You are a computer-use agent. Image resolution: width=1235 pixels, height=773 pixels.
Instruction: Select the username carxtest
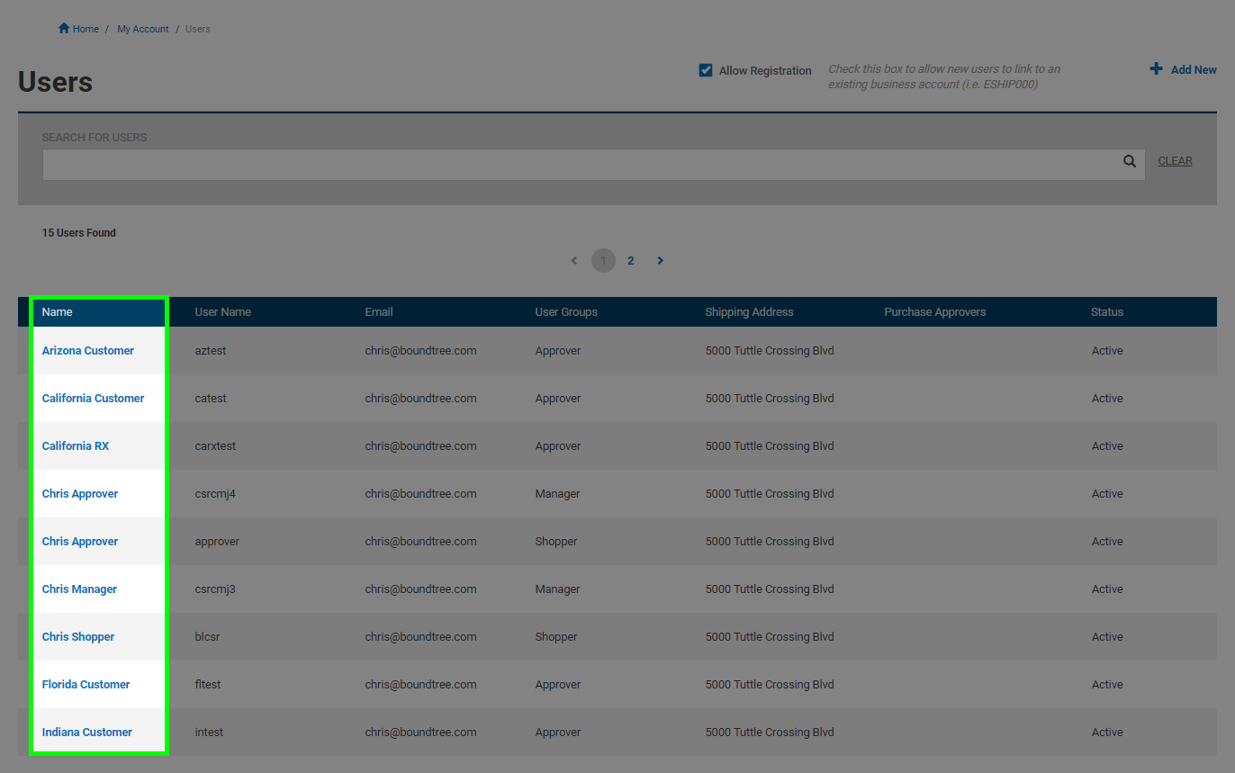pyautogui.click(x=215, y=446)
